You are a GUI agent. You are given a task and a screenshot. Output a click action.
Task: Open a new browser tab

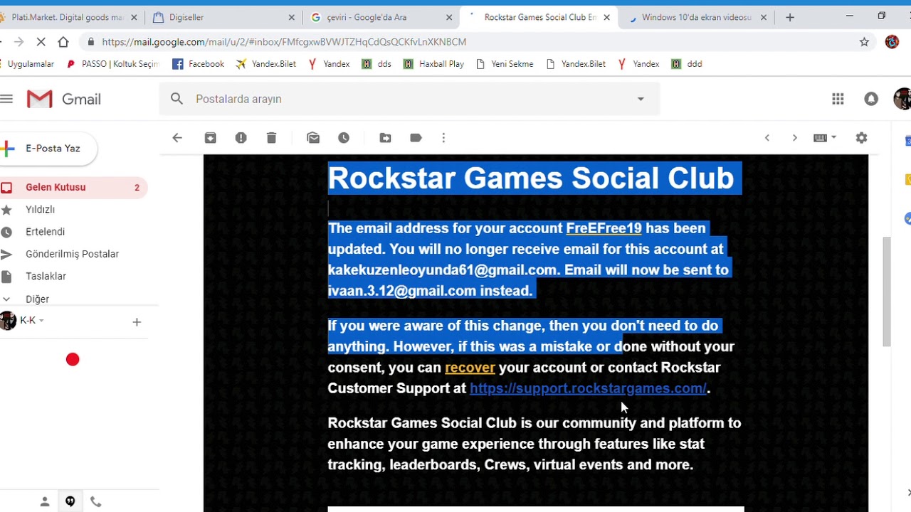pyautogui.click(x=790, y=17)
